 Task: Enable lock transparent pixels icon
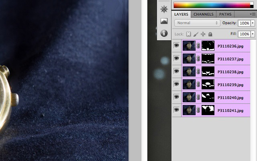click(188, 34)
